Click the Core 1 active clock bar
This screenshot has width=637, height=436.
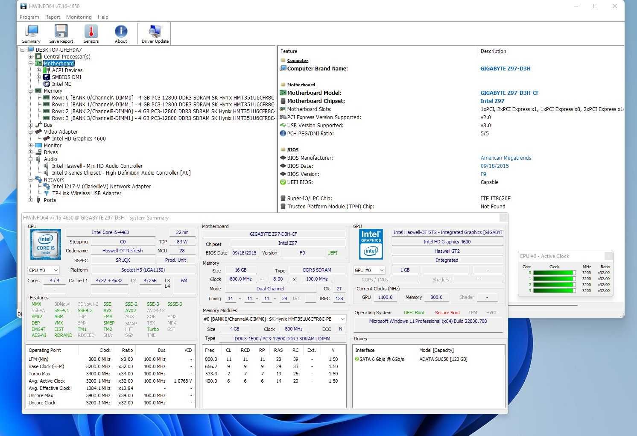(x=555, y=278)
